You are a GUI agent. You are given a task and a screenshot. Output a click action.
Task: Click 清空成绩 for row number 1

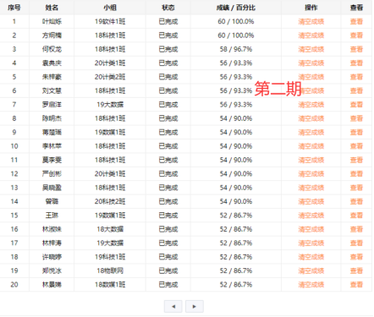tap(311, 21)
